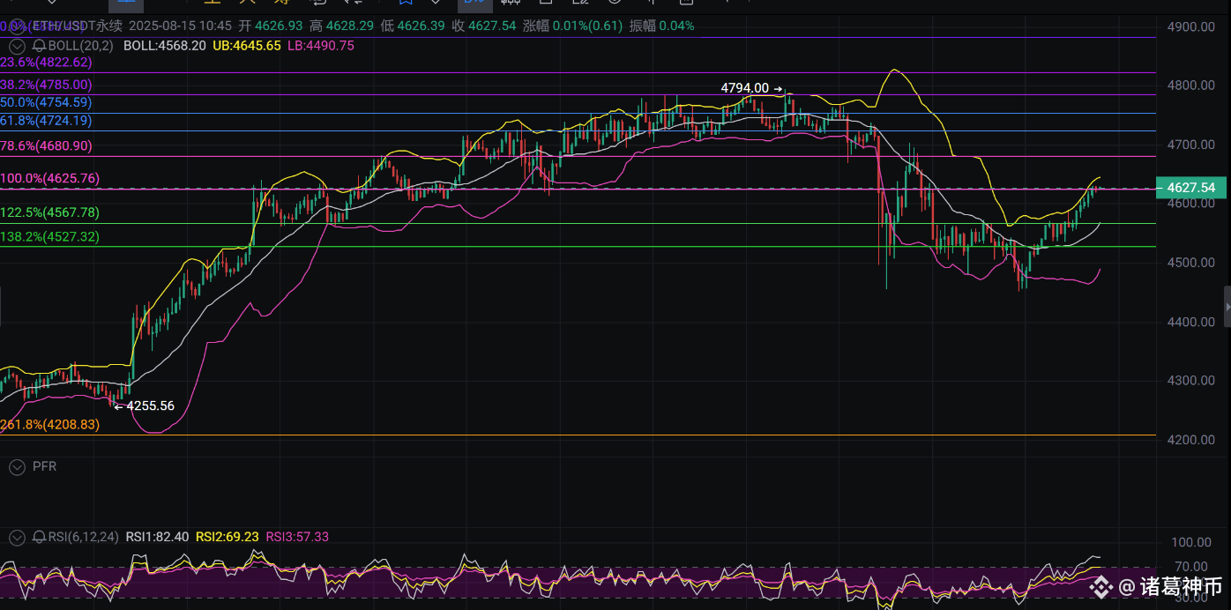The image size is (1231, 610).
Task: Select the 138.2%(4527.32) Fibonacci level label
Action: pos(49,236)
